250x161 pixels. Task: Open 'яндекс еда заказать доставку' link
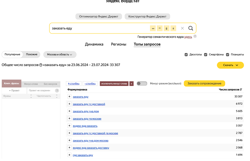coord(91,148)
